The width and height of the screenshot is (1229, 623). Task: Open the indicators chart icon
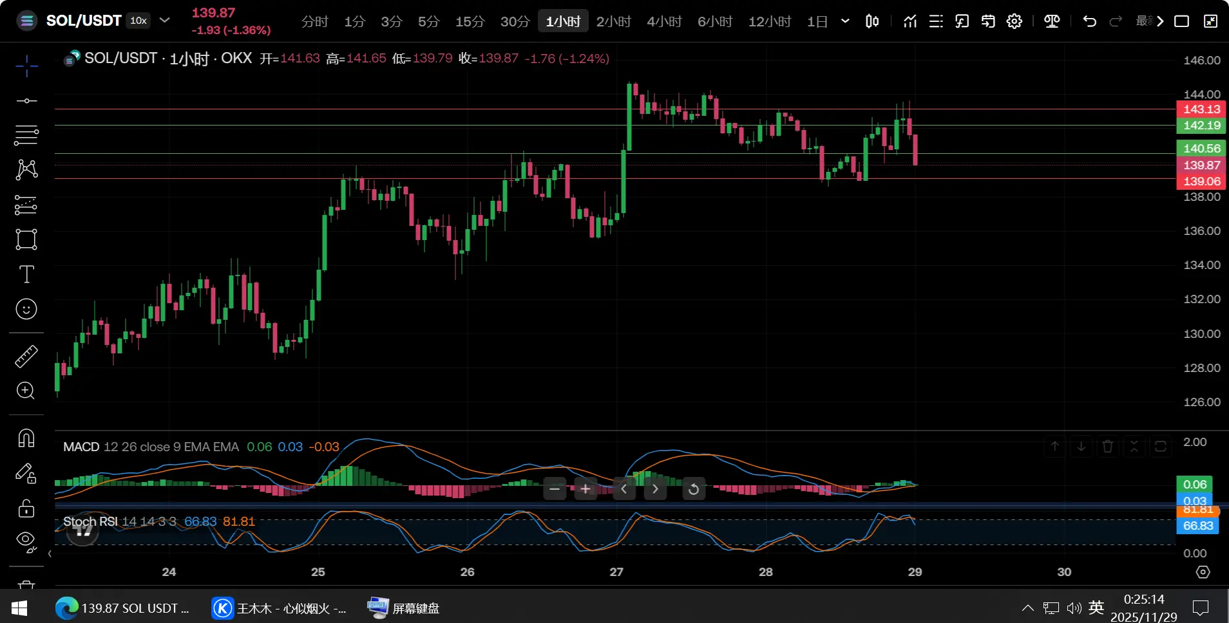point(910,21)
